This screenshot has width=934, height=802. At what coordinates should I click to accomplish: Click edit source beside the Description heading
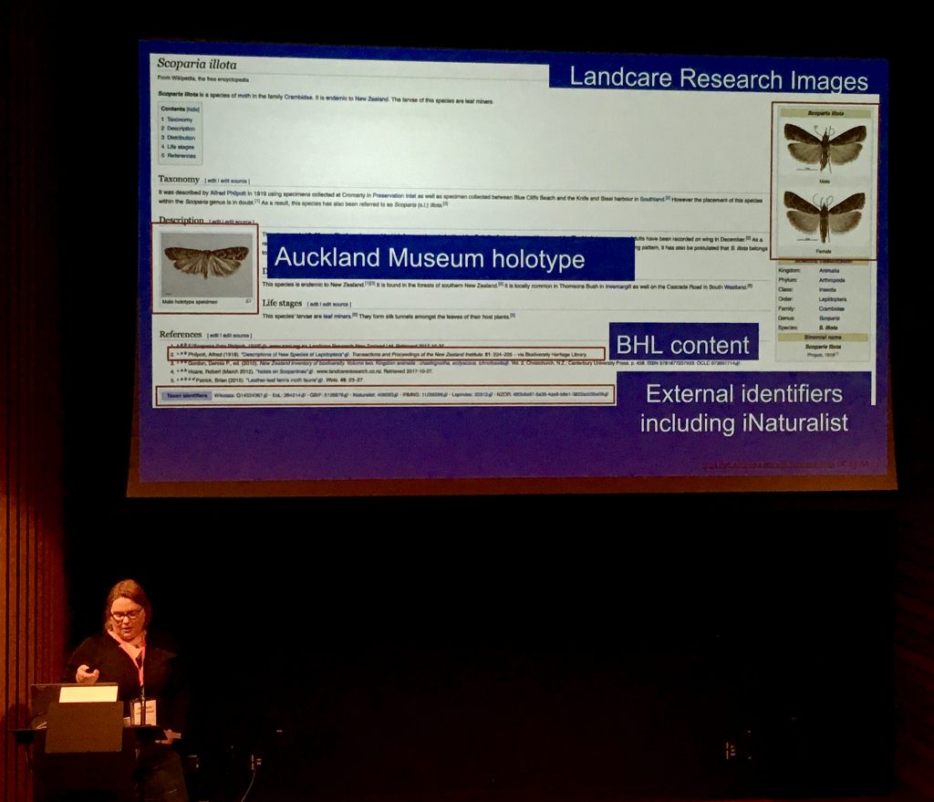point(237,221)
